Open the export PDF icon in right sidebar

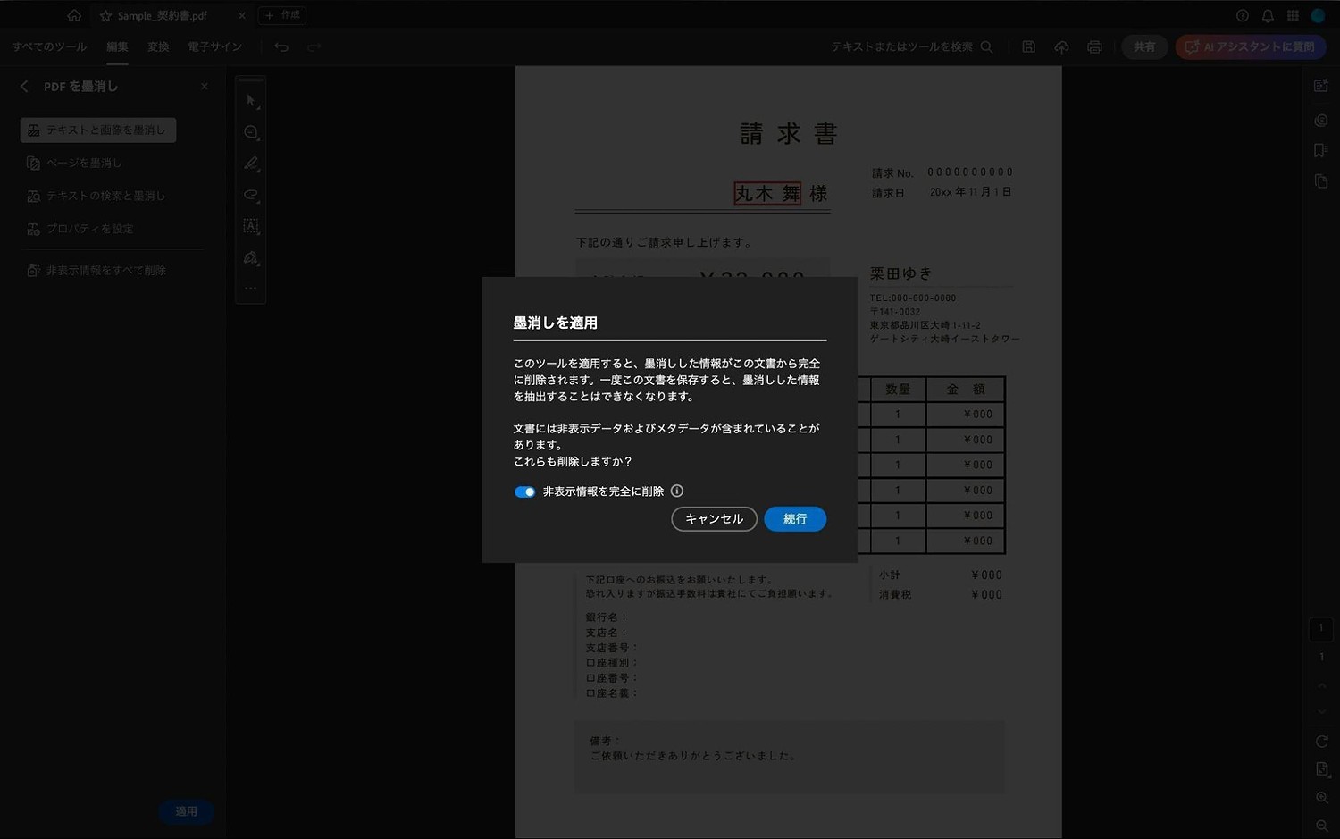[x=1320, y=86]
